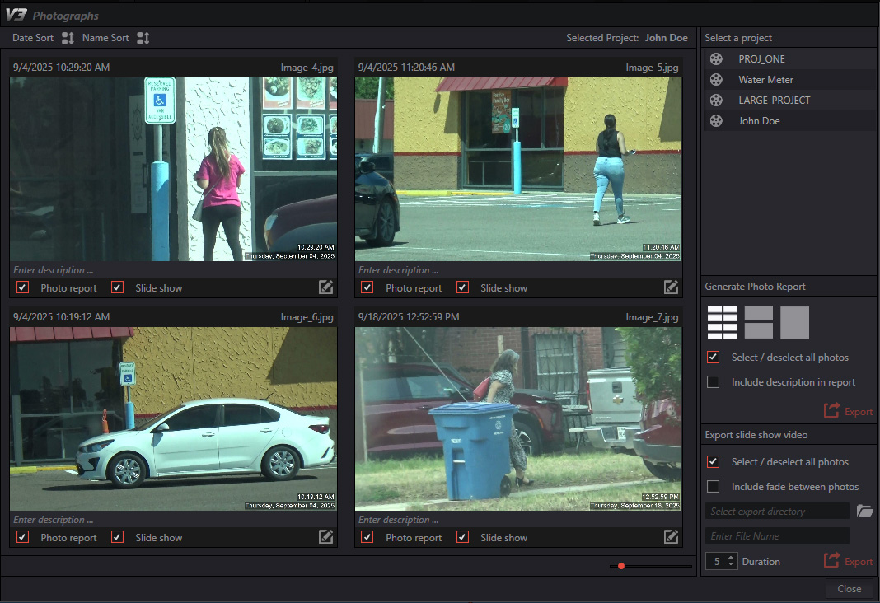Click description field under Image_4.jpg

pyautogui.click(x=173, y=270)
